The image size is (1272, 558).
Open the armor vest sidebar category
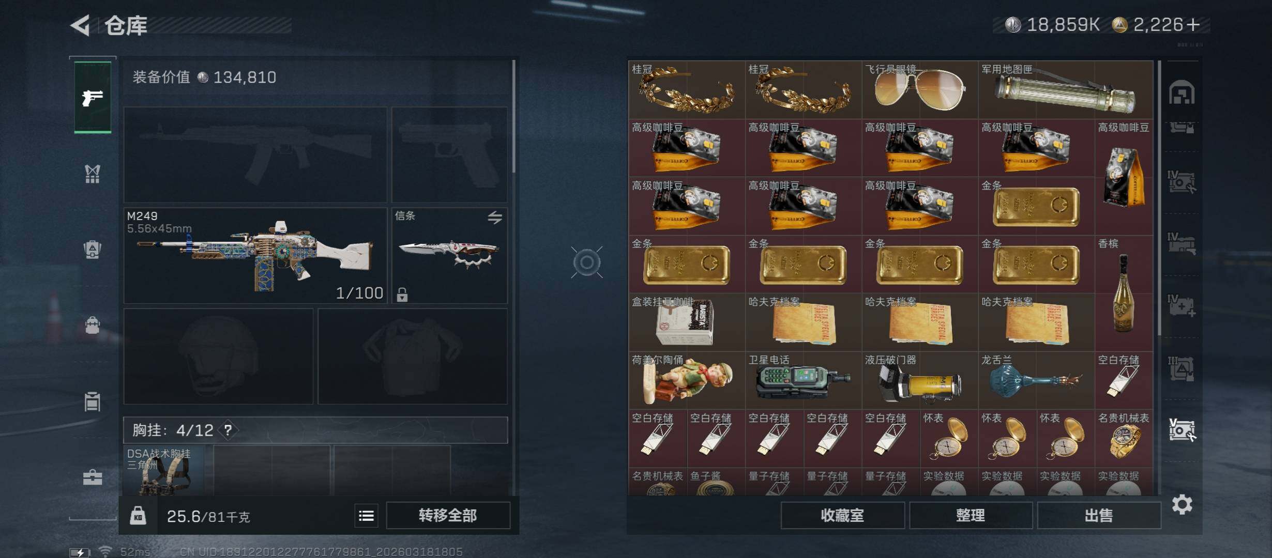click(x=93, y=174)
